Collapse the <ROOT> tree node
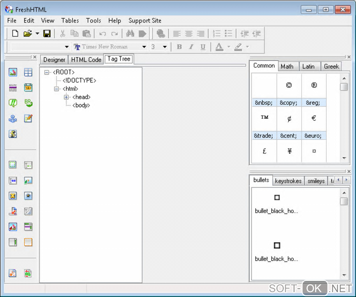The image size is (356, 297). click(46, 73)
